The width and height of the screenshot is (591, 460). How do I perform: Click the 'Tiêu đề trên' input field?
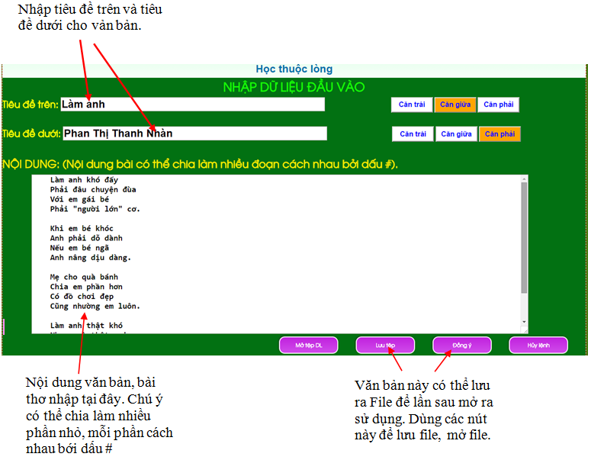coord(192,105)
